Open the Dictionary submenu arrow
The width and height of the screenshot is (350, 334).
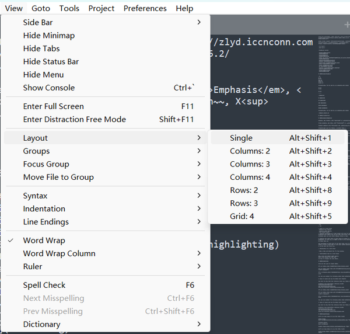[199, 324]
